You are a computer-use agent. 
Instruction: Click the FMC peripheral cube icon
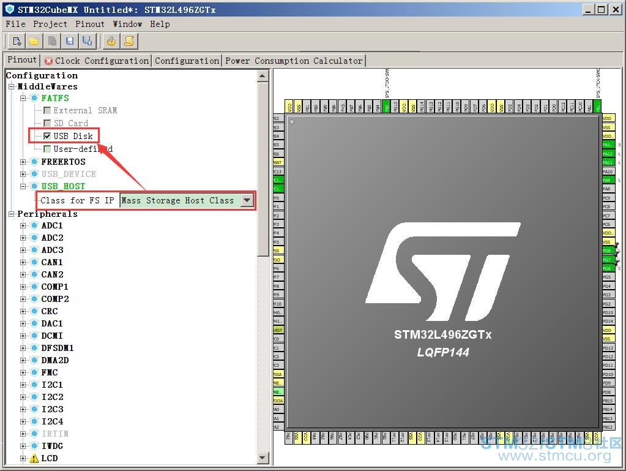click(34, 372)
